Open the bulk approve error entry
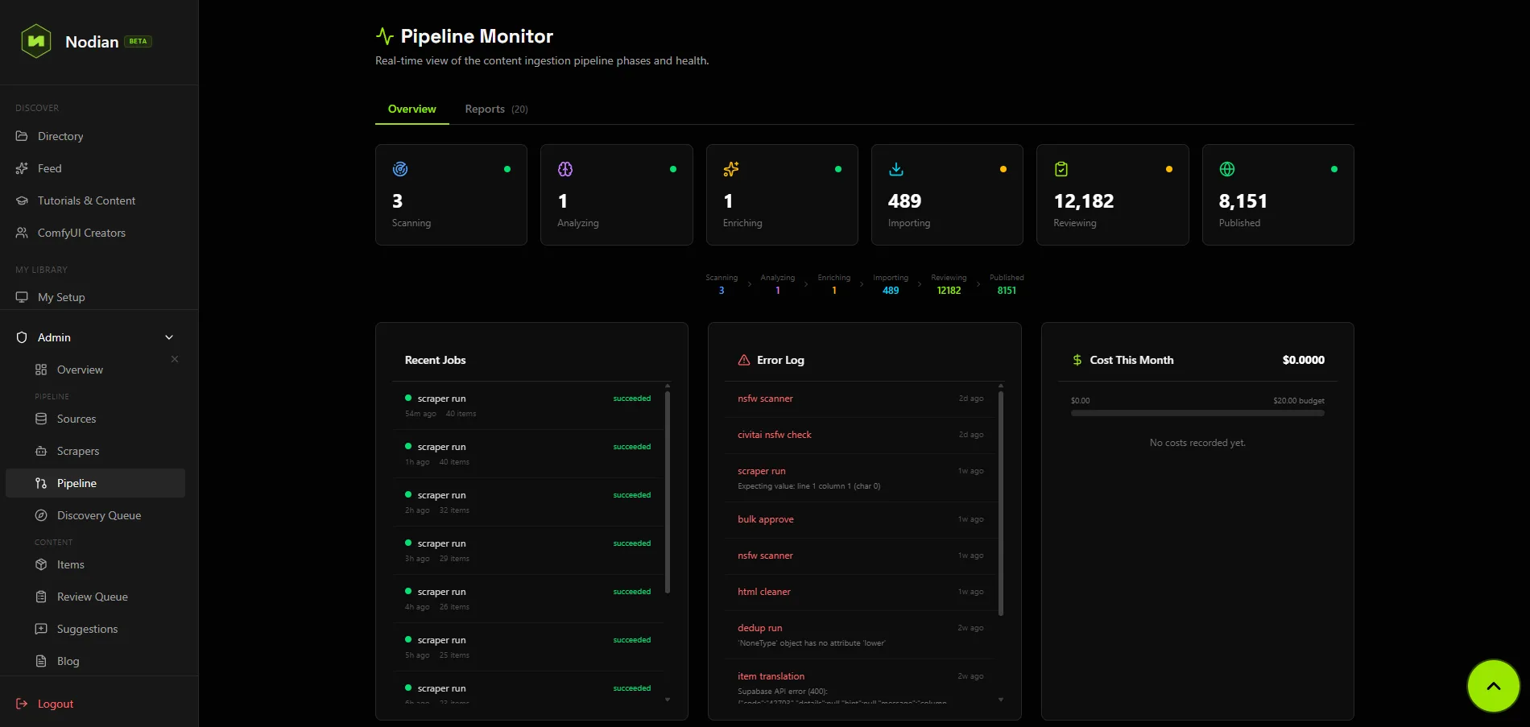 tap(861, 519)
